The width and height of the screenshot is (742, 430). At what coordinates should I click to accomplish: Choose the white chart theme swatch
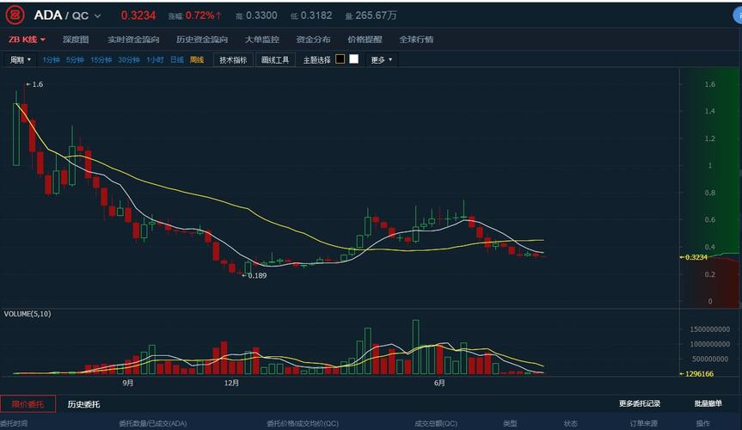[353, 58]
